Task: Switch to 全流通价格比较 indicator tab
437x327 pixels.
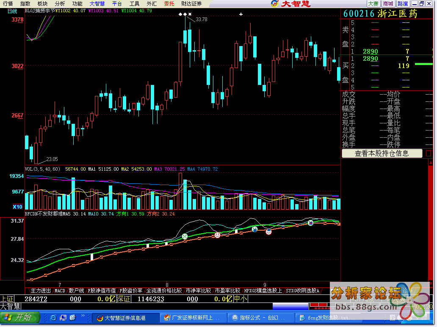Action: [164, 291]
